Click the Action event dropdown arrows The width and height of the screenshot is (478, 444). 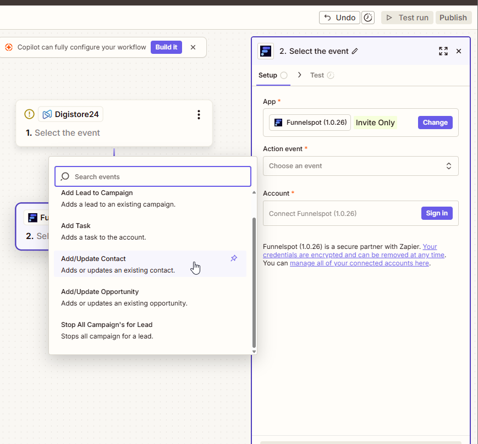(448, 166)
